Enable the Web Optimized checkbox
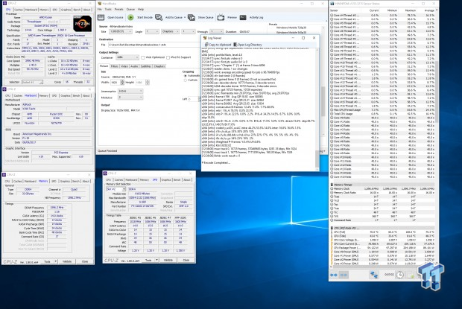Image resolution: width=462 pixels, height=309 pixels. point(143,57)
